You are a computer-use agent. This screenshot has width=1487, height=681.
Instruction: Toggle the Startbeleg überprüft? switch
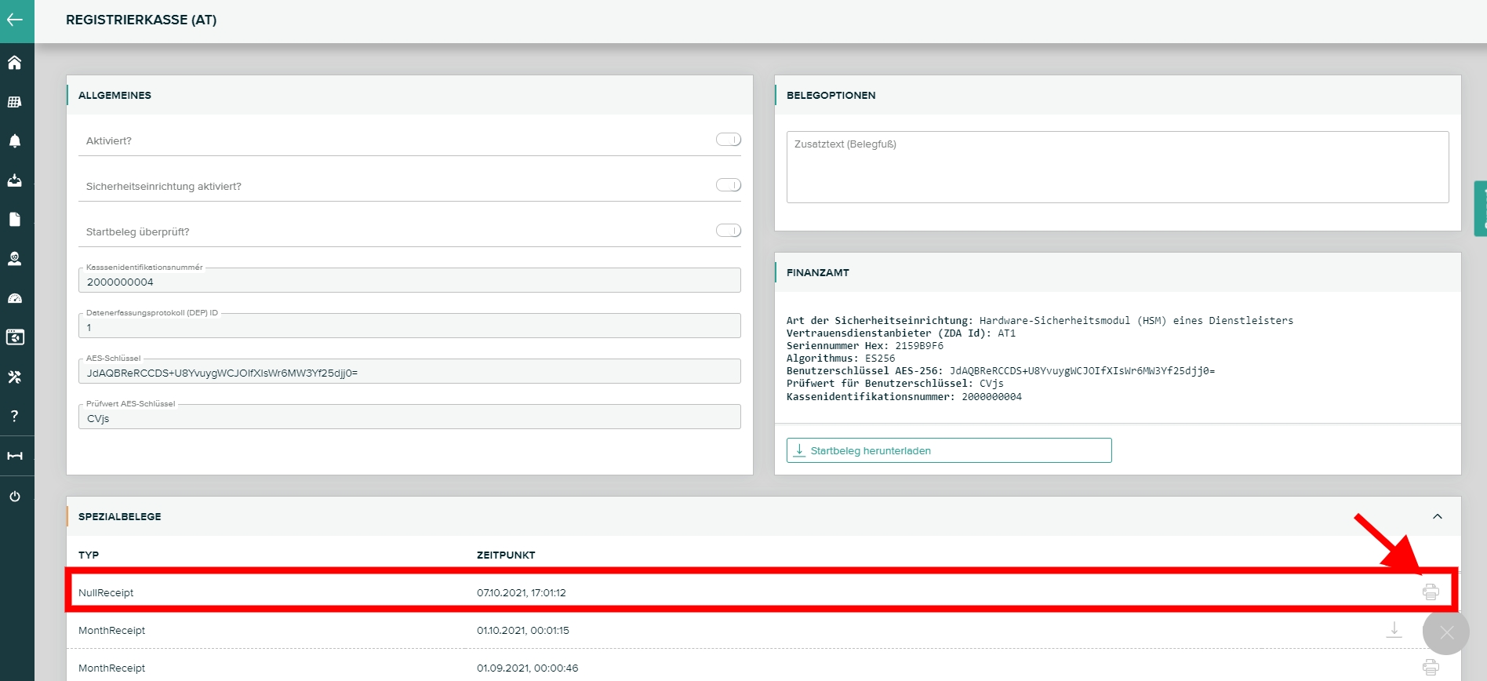tap(729, 231)
